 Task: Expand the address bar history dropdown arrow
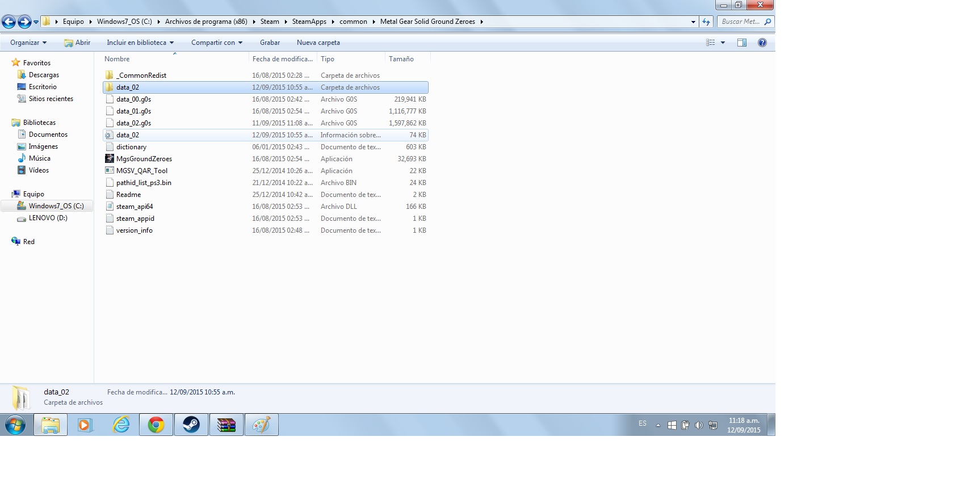(x=693, y=22)
